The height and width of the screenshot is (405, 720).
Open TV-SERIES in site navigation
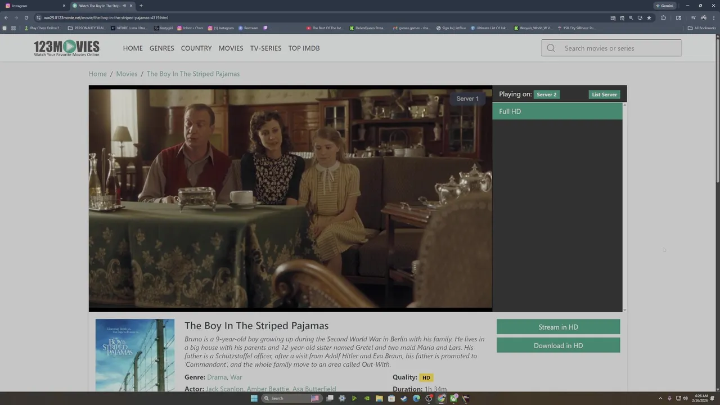click(x=265, y=48)
